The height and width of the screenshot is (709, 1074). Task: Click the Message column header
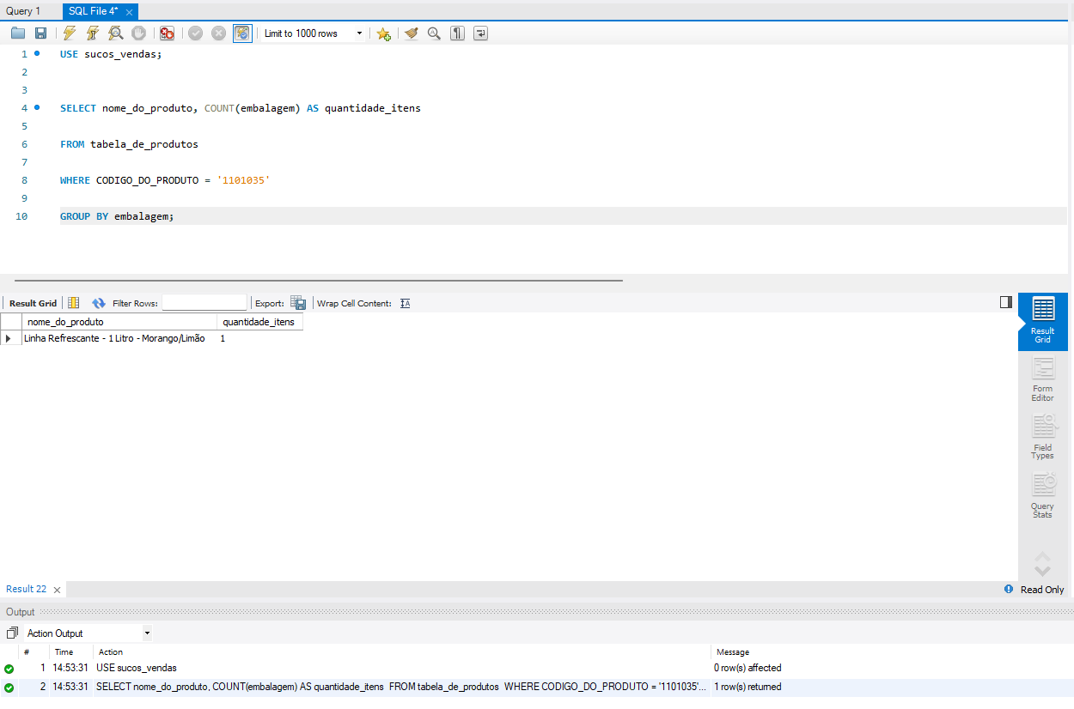(x=733, y=652)
